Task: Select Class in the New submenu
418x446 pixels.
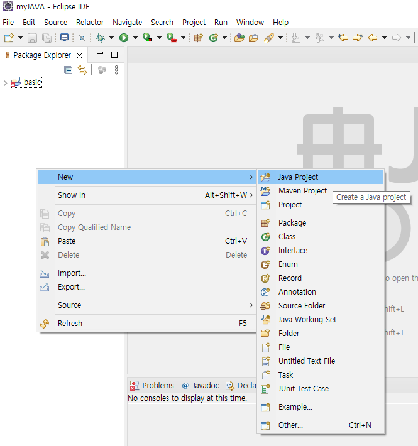Action: click(x=321, y=236)
